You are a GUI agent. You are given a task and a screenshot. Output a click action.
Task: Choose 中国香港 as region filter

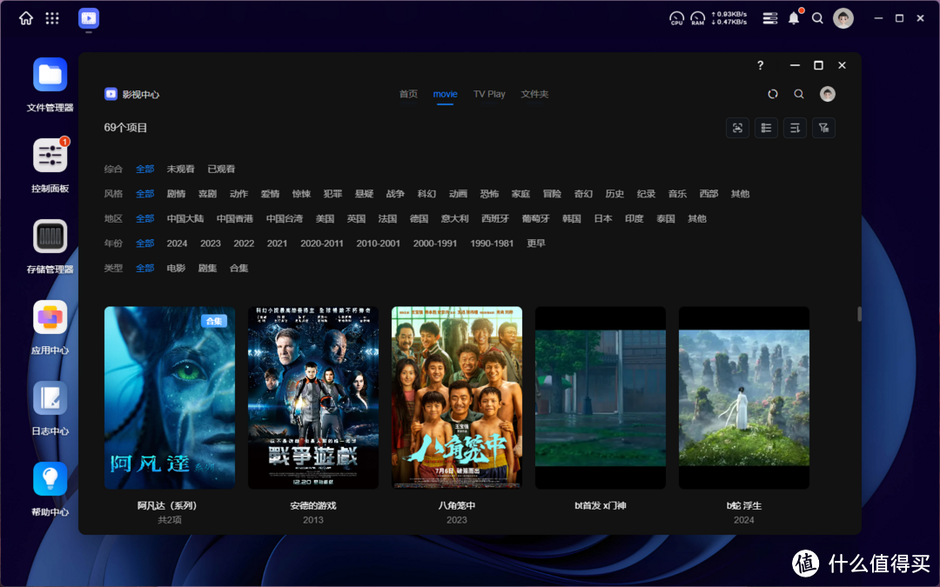point(233,218)
